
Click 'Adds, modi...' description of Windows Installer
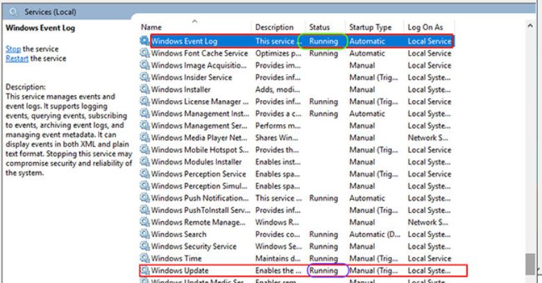point(277,90)
